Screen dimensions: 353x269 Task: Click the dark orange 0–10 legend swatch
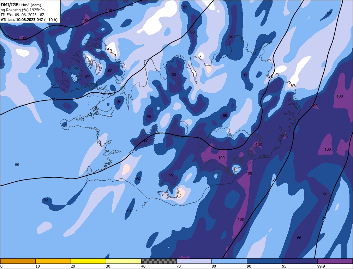pos(18,261)
